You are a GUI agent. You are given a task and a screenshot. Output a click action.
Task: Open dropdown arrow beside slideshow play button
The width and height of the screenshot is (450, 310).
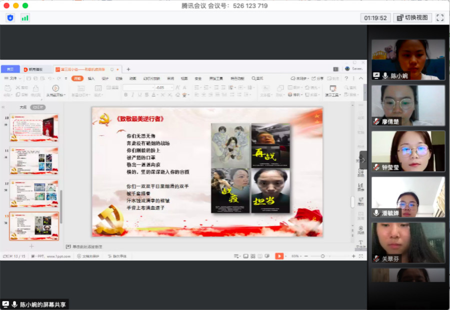(286, 256)
